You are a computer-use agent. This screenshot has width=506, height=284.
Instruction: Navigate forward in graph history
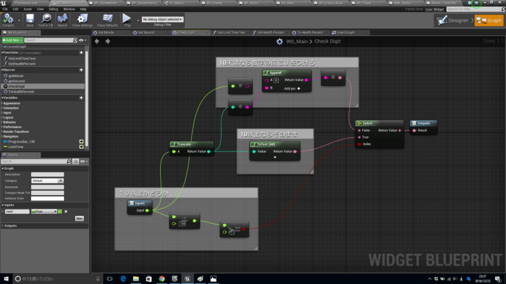(108, 41)
